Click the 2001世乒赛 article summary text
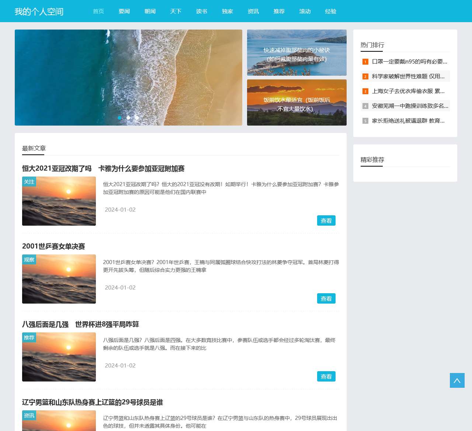The width and height of the screenshot is (472, 431). 221,266
